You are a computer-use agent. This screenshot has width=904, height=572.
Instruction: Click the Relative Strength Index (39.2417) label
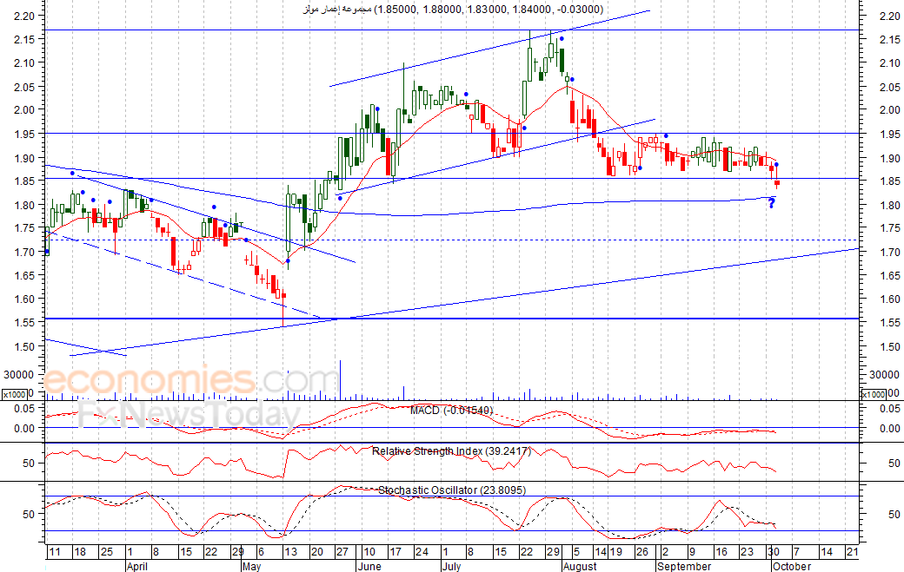[x=451, y=451]
